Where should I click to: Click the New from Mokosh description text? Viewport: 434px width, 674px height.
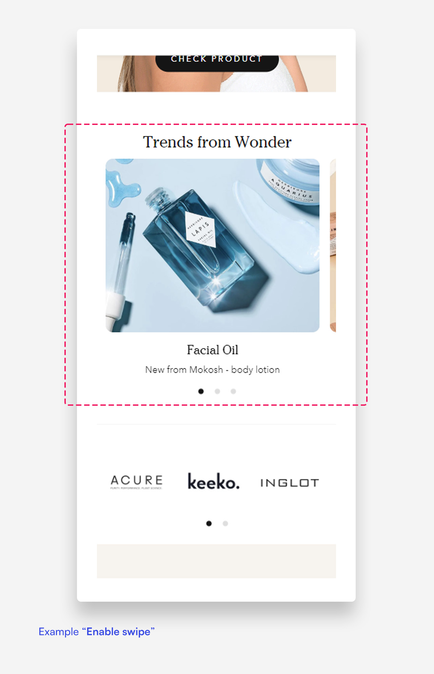[213, 370]
